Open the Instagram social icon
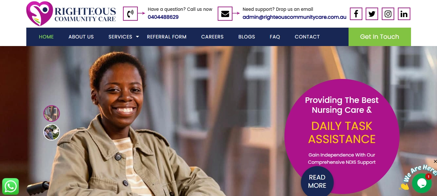Screen dimensions: 437x196 388,14
